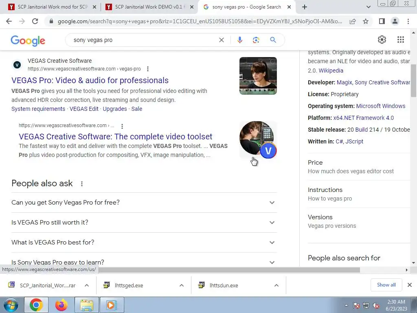The height and width of the screenshot is (313, 417).
Task: Open Windows Explorer from the taskbar
Action: (86, 305)
